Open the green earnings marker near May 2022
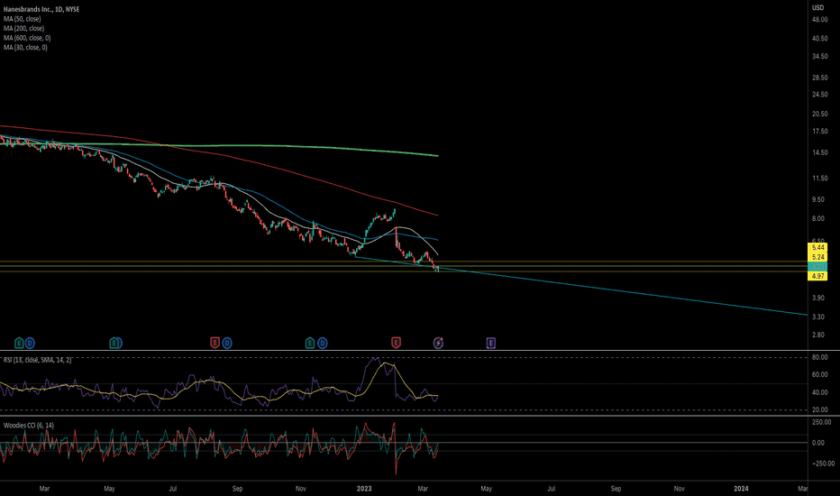Viewport: 840px width, 496px height. coord(115,343)
